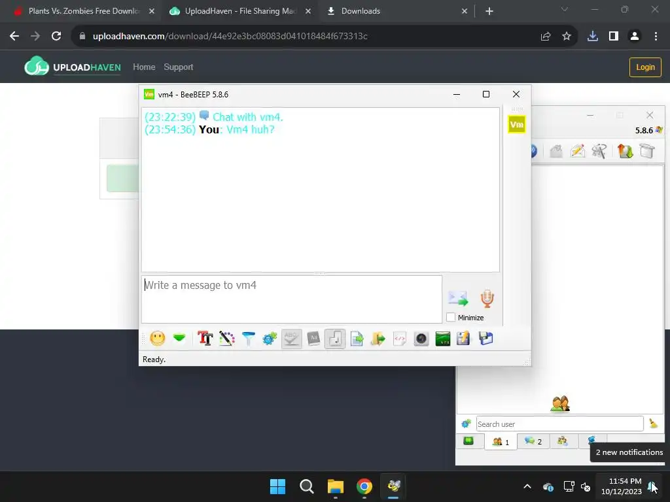
Task: Switch to the Plants Vs. Zombies browser tab
Action: point(84,11)
